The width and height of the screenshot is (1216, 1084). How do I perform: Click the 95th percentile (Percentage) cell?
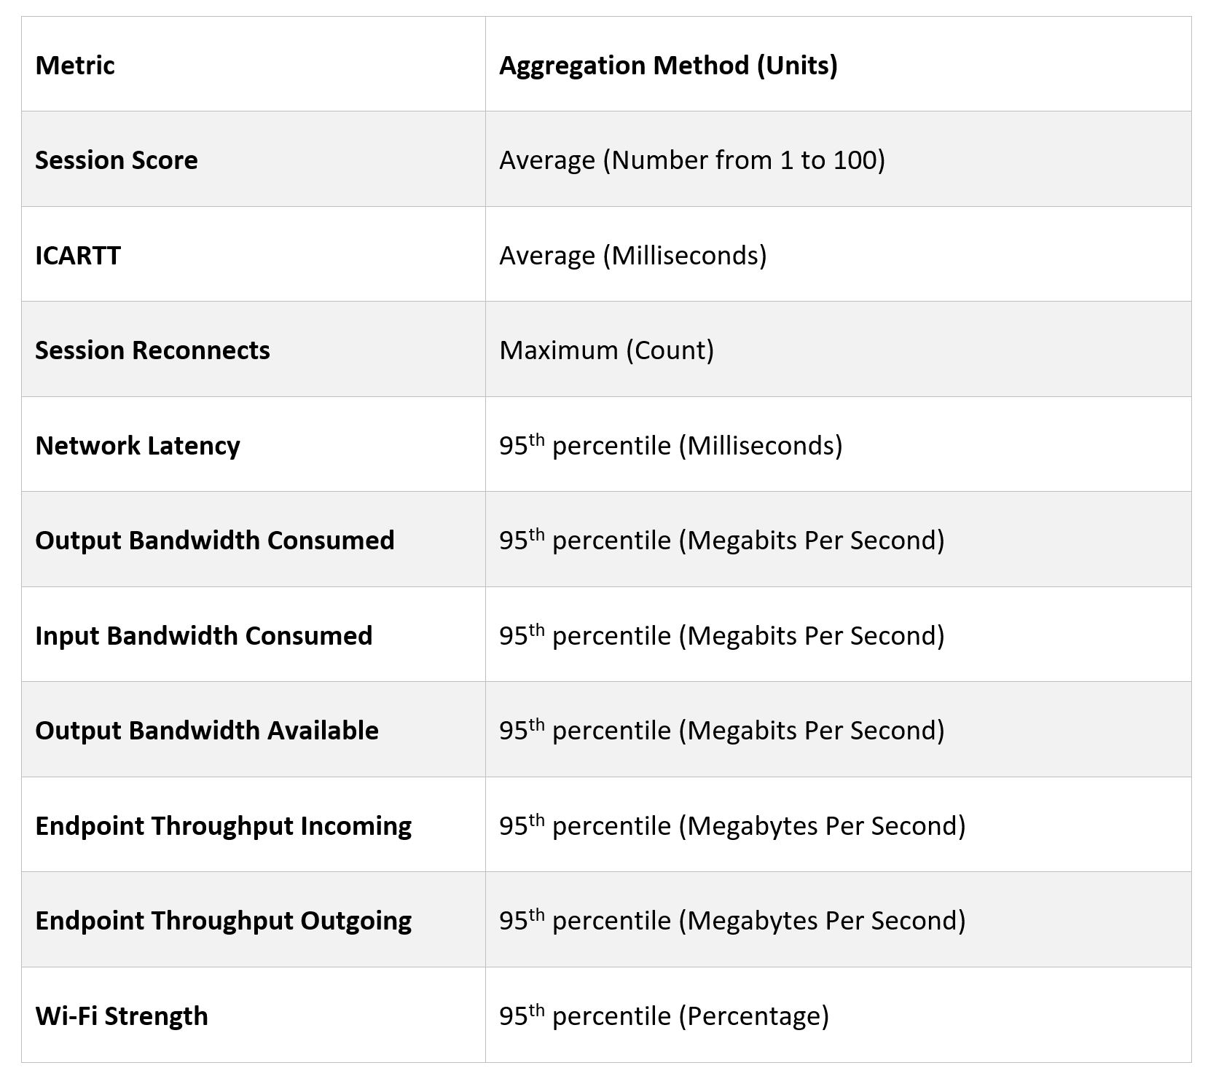click(x=664, y=1016)
